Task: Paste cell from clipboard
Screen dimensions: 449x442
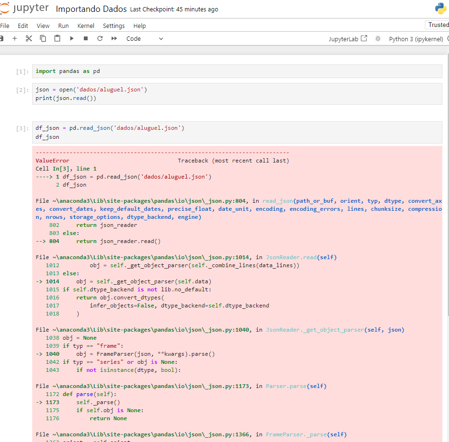Action: (x=57, y=39)
